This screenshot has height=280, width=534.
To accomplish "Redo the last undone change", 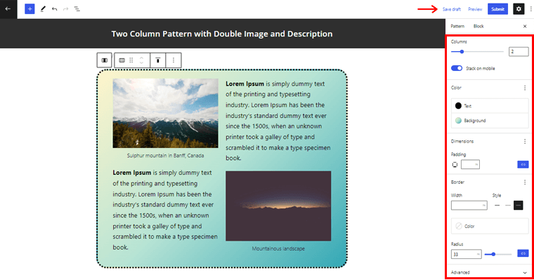I will [66, 9].
